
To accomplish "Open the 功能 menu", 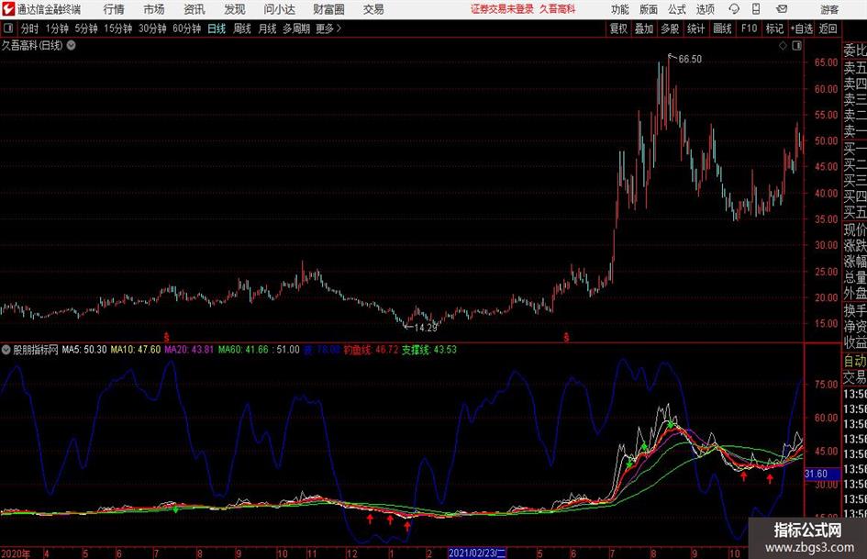I will pyautogui.click(x=620, y=9).
